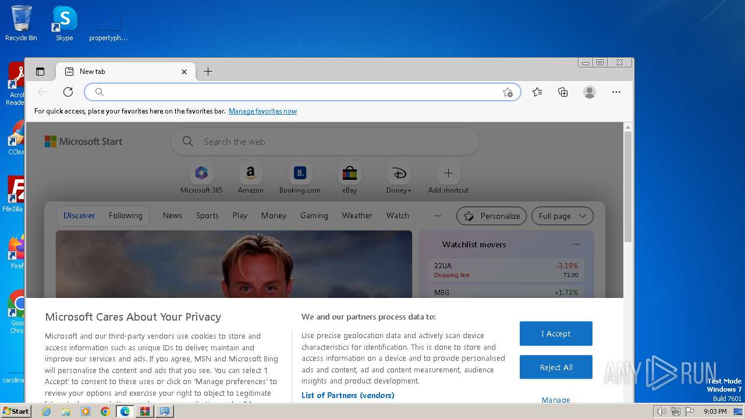
Task: Select the MBG stock row
Action: click(x=506, y=292)
